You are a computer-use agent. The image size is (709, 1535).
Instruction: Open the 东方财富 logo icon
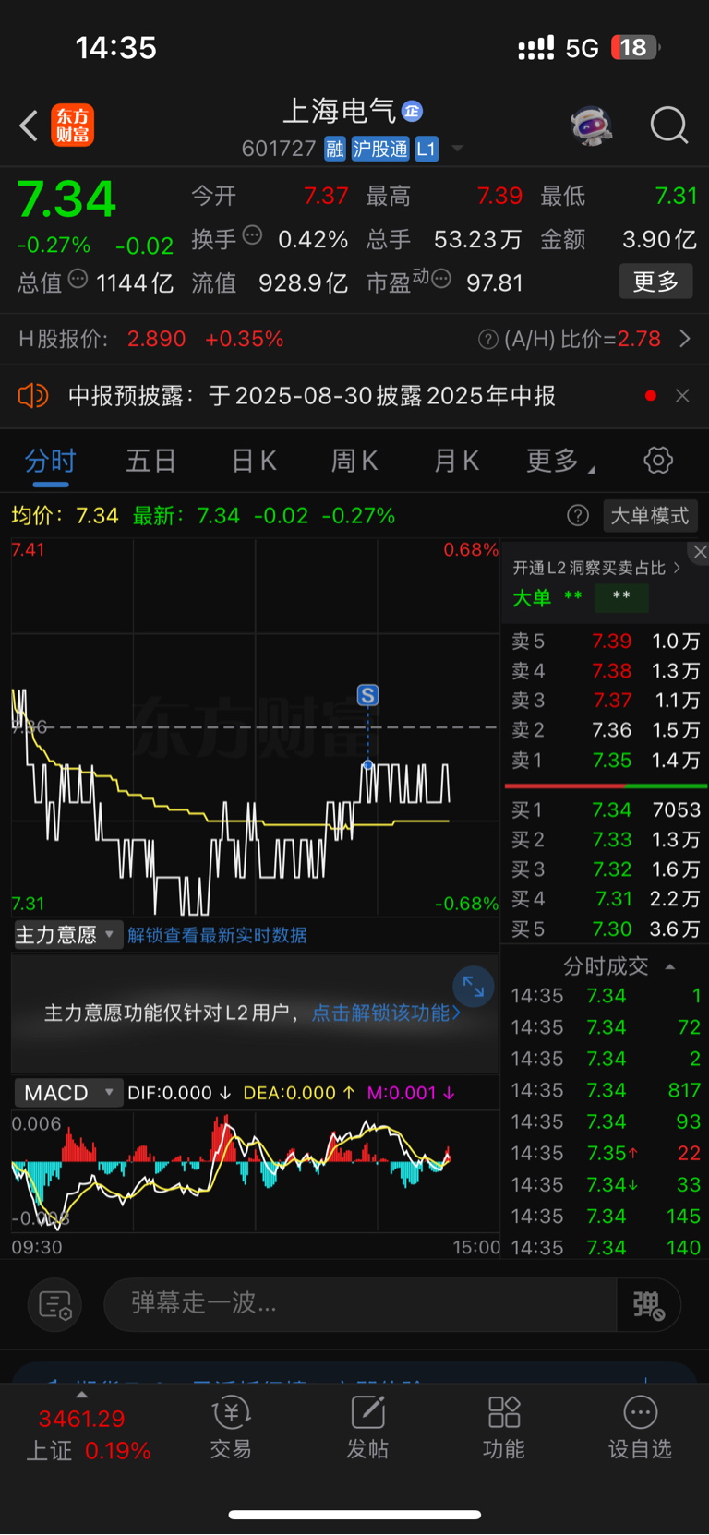coord(72,126)
